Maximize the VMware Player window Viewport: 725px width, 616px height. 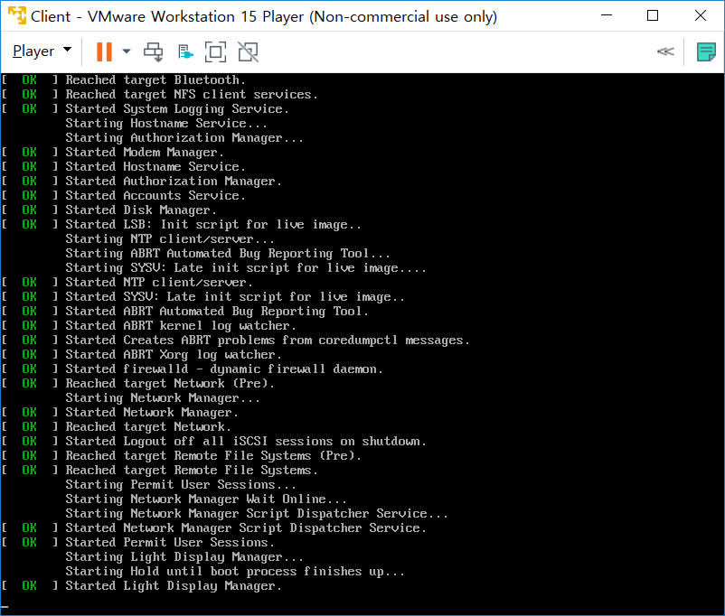(653, 15)
